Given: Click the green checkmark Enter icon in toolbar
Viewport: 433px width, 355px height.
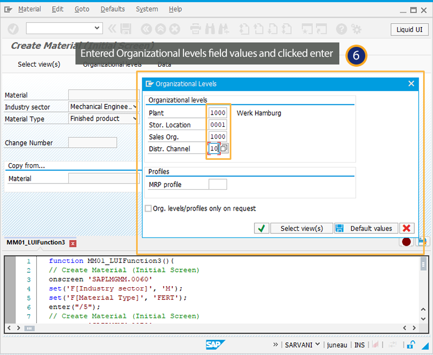Looking at the screenshot, I should tap(13, 29).
